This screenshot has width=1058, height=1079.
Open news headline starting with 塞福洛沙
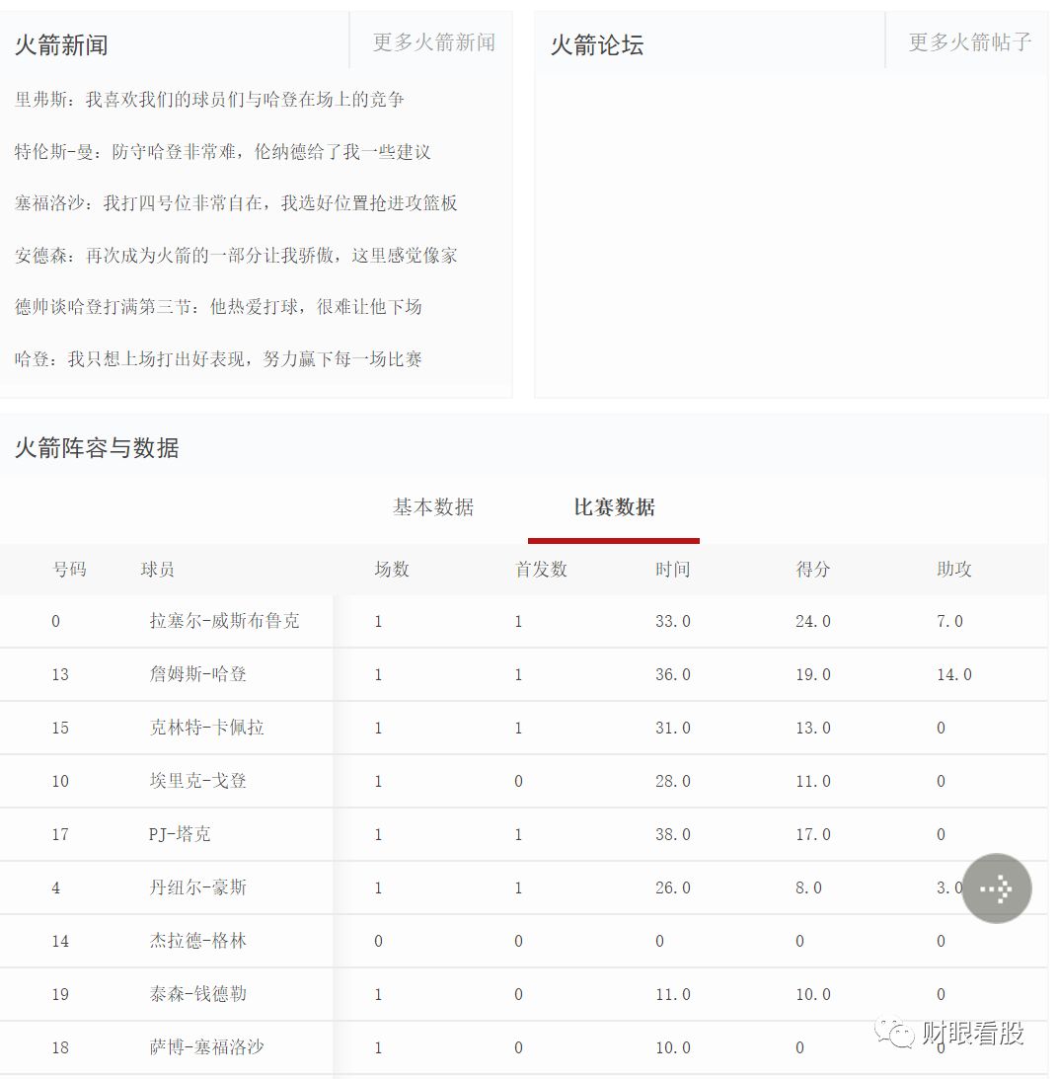pos(236,203)
